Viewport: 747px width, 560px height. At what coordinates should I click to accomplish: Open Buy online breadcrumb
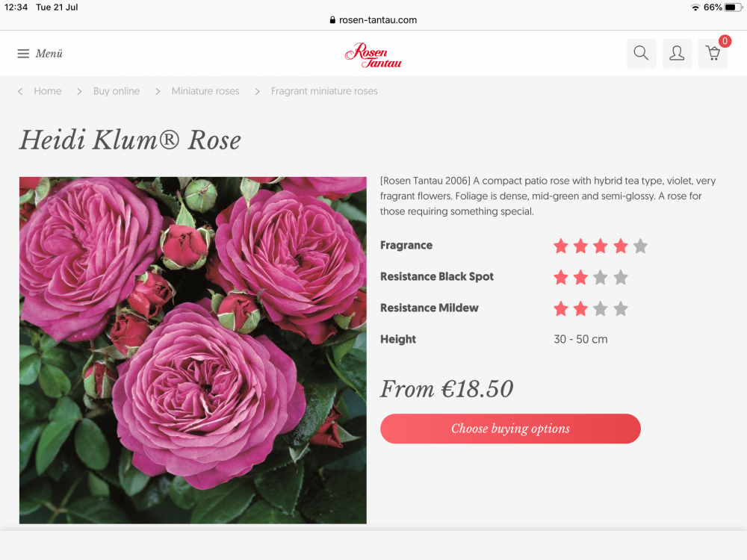click(117, 91)
